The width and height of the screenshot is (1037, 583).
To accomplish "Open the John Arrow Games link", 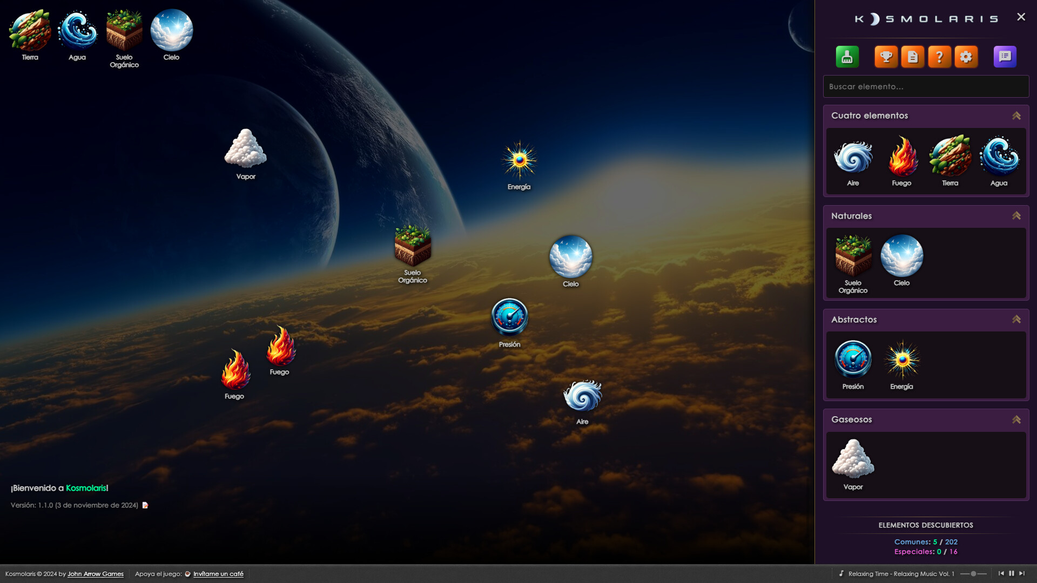I will tap(95, 574).
